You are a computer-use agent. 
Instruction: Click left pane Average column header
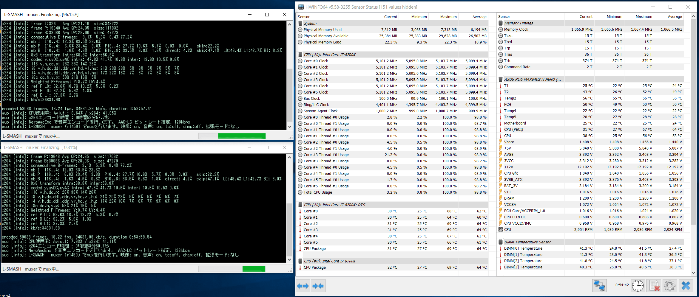click(473, 17)
